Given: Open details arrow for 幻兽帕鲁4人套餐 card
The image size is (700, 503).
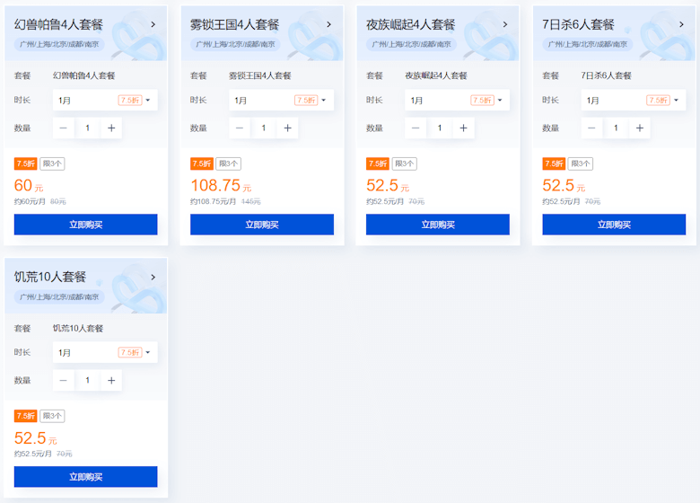Looking at the screenshot, I should pos(153,24).
